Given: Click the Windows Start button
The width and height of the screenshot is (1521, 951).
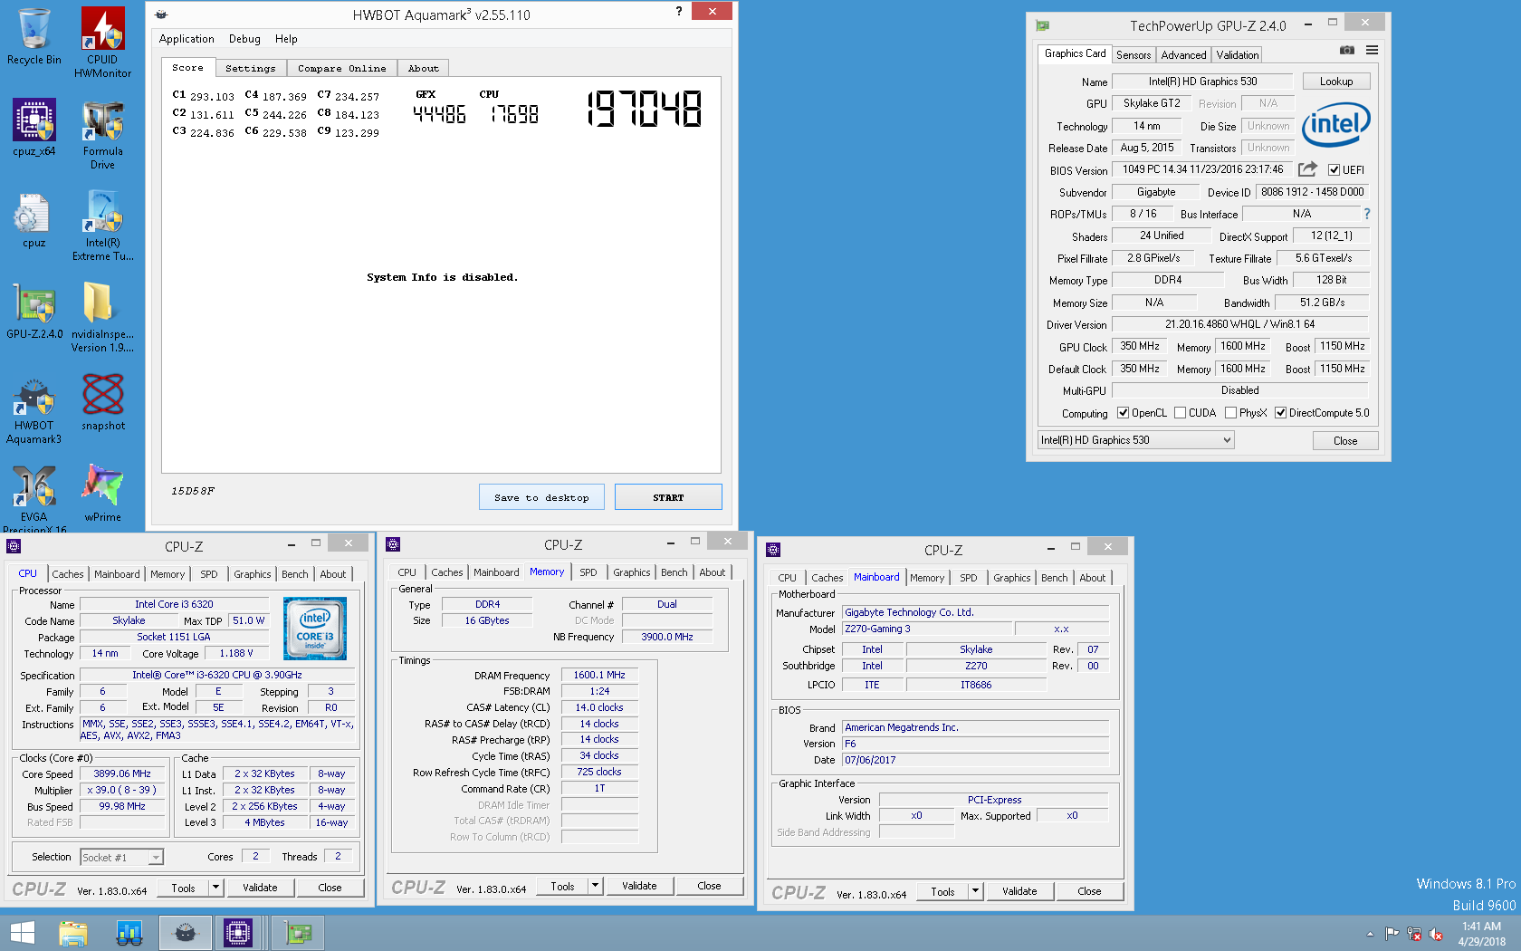Looking at the screenshot, I should pyautogui.click(x=22, y=933).
